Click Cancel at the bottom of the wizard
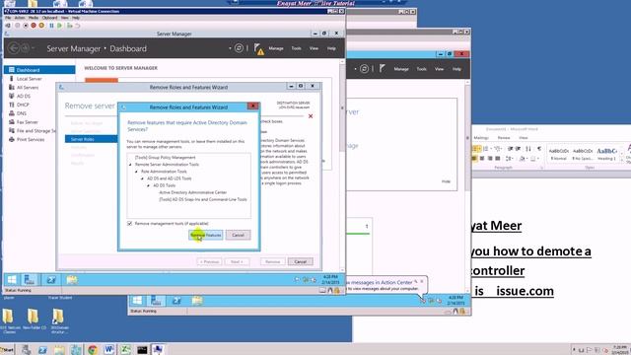631x355 pixels. [300, 261]
